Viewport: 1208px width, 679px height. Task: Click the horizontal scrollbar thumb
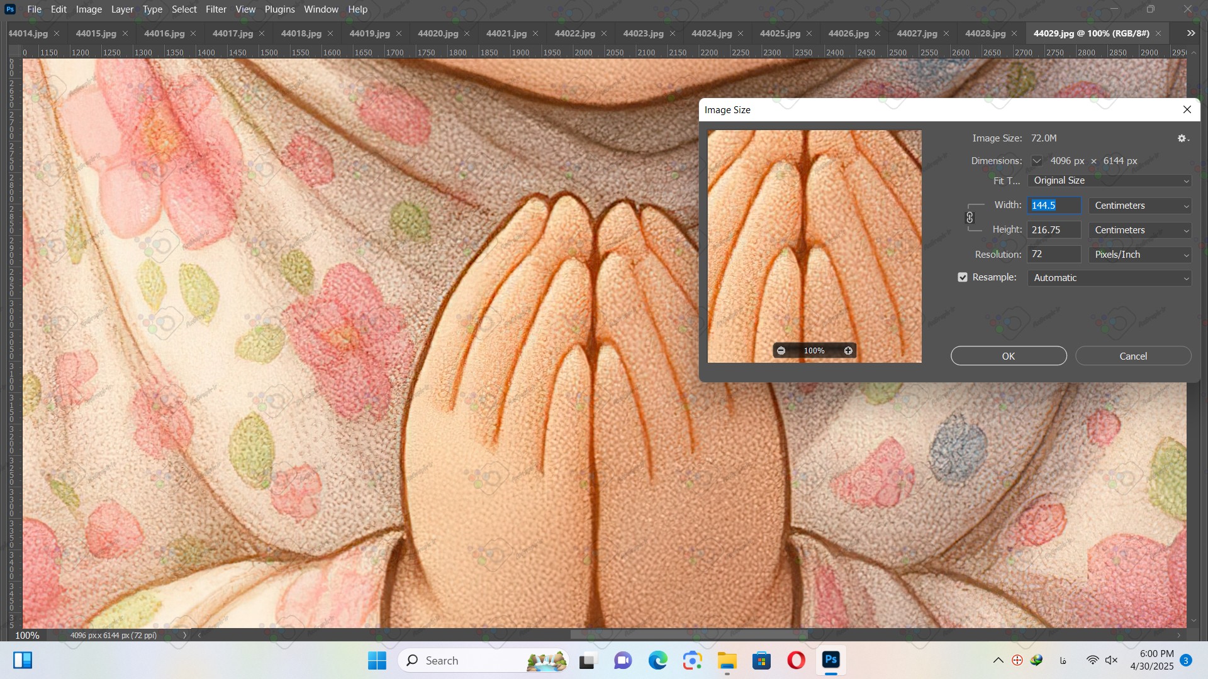tap(688, 635)
